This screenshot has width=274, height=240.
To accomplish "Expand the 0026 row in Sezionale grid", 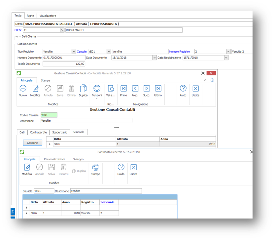I will coord(50,144).
